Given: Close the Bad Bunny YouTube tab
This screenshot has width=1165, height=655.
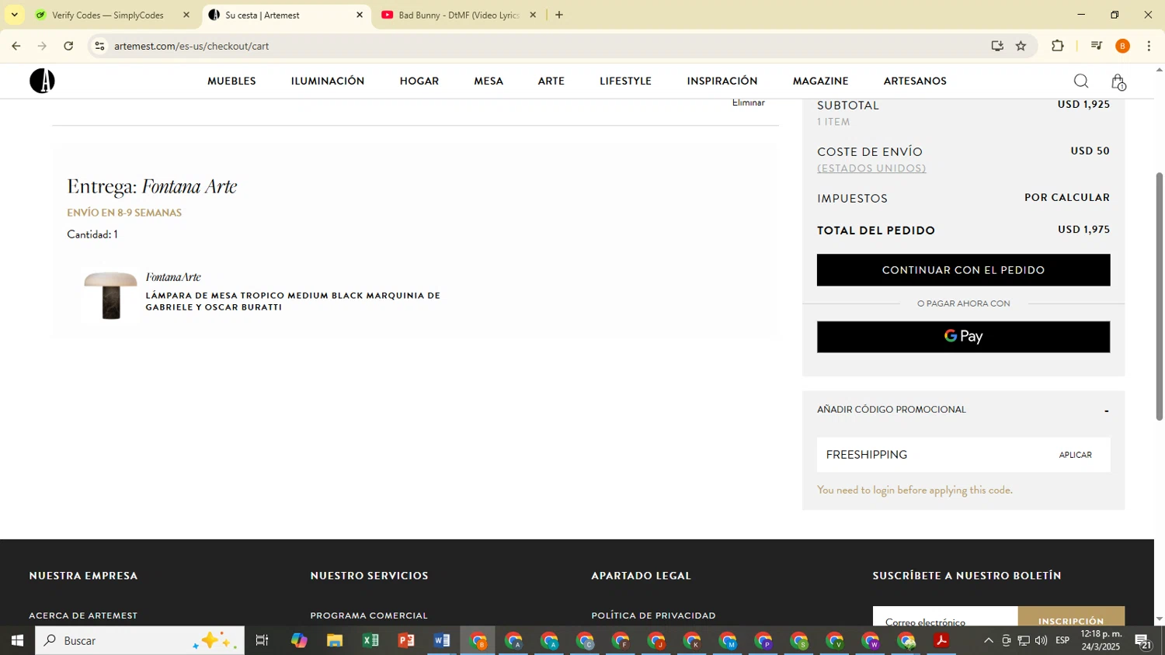Looking at the screenshot, I should tap(533, 15).
